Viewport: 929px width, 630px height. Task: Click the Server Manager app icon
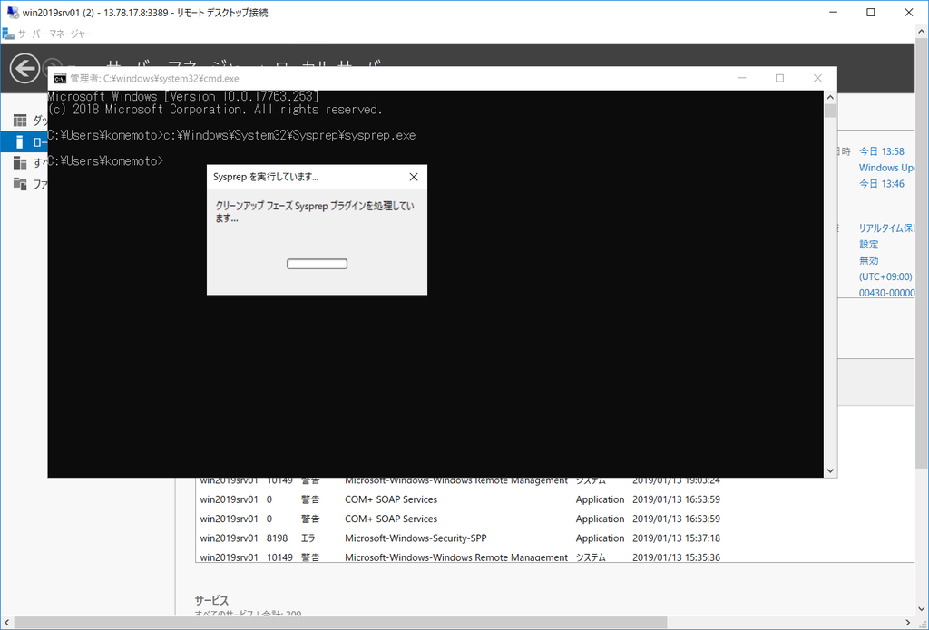click(x=8, y=34)
